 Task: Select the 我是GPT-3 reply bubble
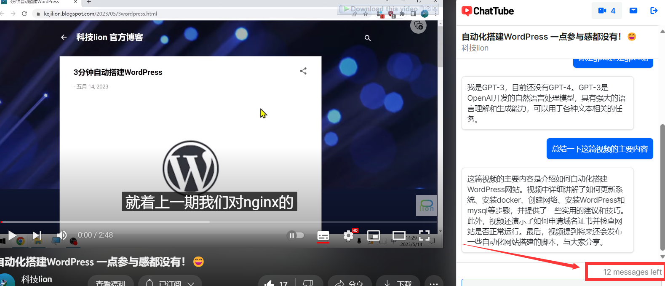click(x=547, y=103)
